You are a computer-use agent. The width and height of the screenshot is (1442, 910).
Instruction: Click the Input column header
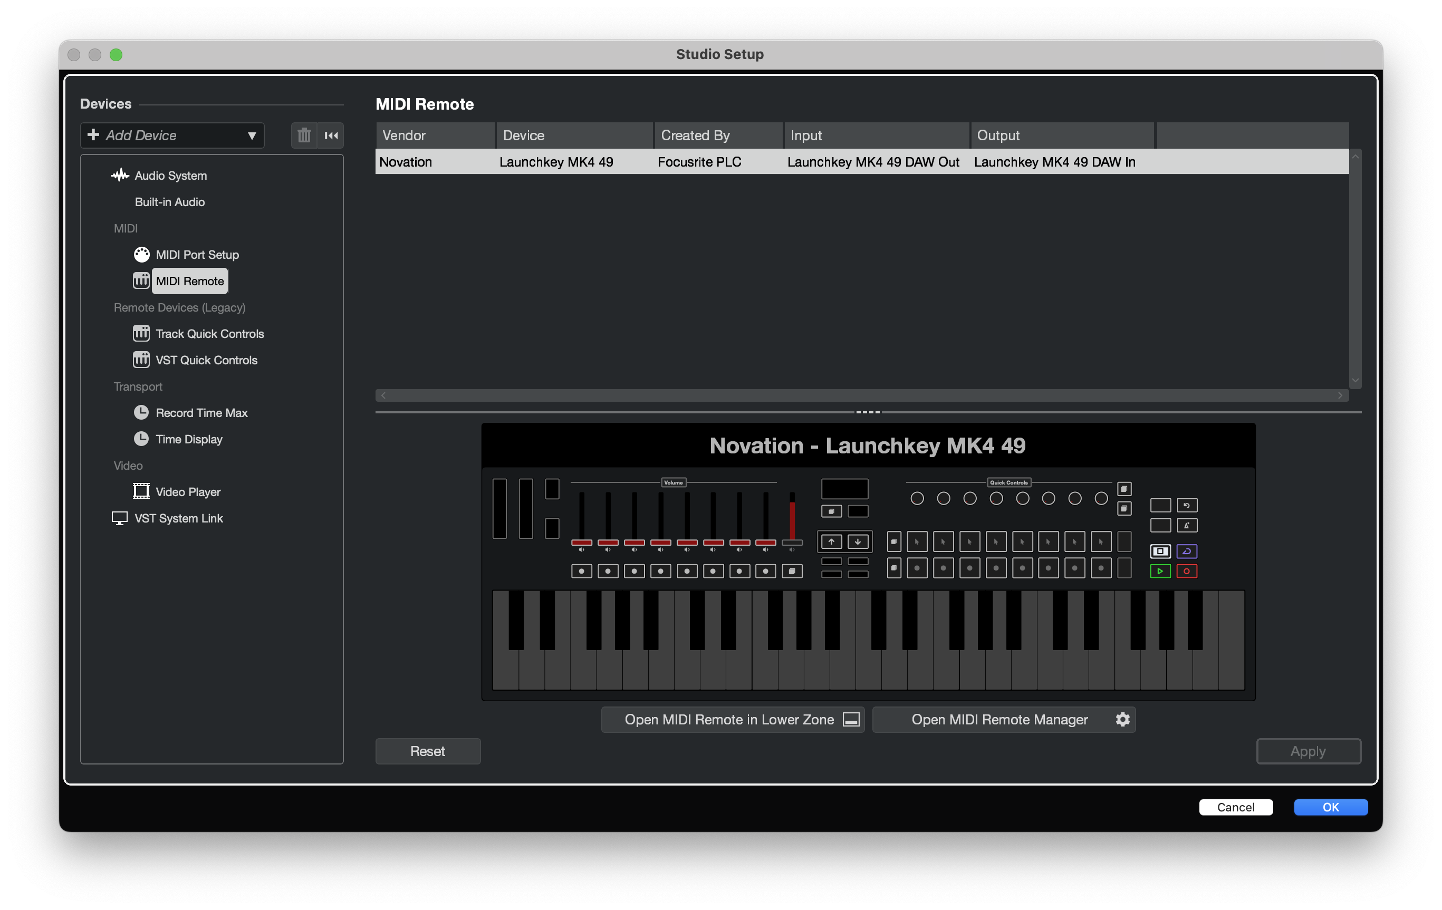pos(877,135)
